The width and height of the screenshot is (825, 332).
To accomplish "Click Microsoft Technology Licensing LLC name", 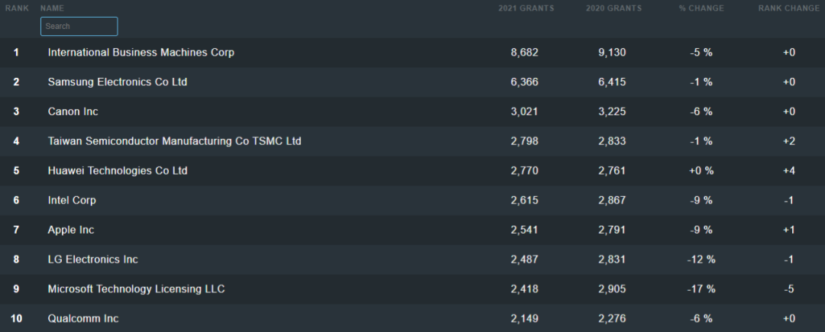I will click(x=137, y=289).
